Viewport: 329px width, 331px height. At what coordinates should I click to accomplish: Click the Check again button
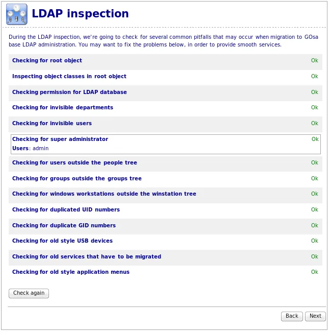(29, 293)
